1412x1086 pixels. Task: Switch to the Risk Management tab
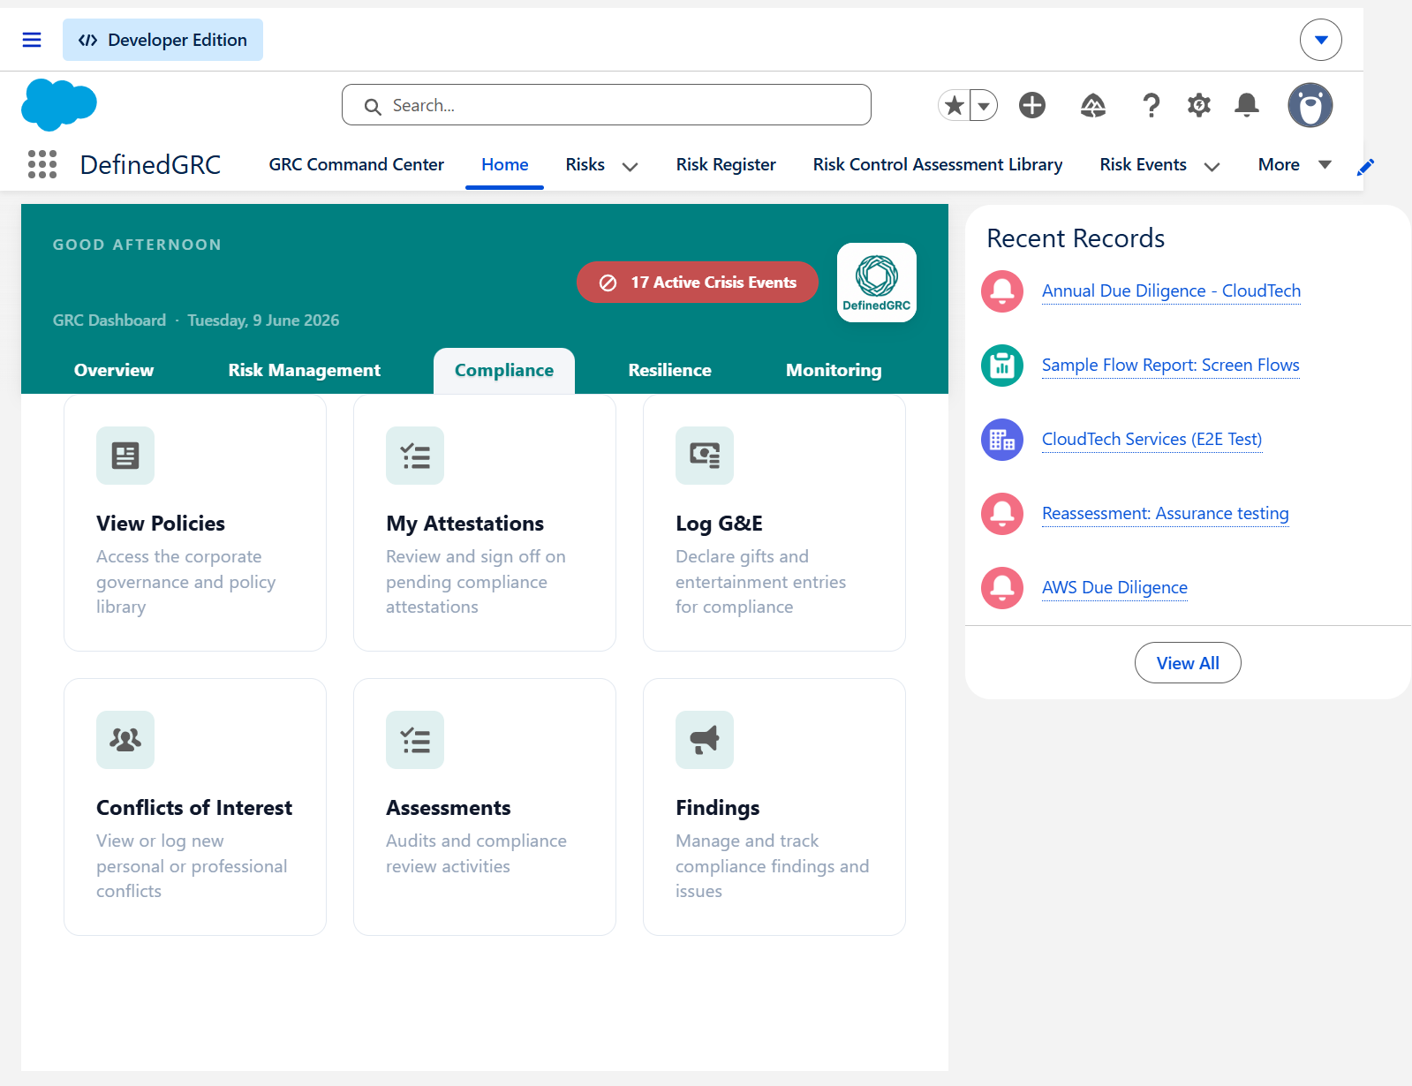tap(305, 370)
